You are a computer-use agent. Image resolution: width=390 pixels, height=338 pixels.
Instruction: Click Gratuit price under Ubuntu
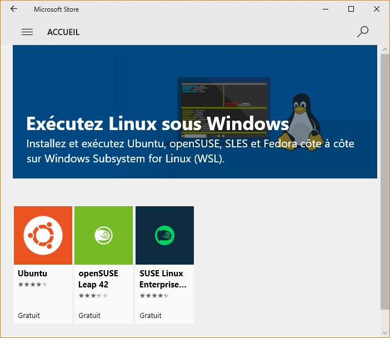coord(29,315)
